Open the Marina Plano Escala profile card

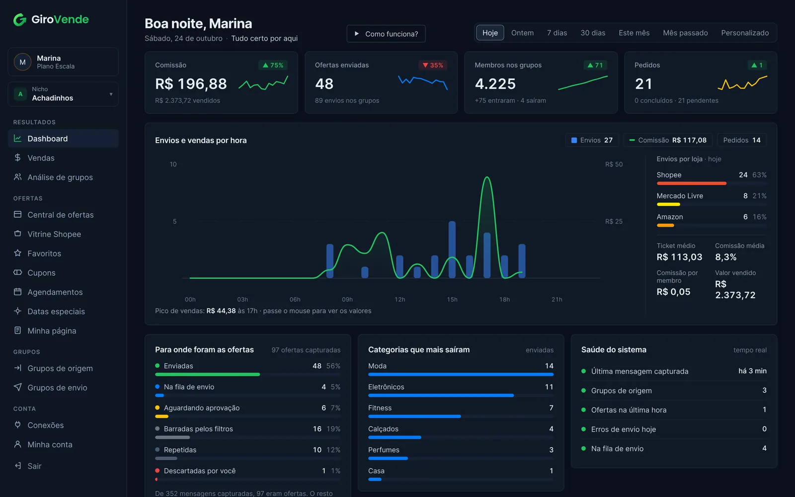pyautogui.click(x=63, y=62)
